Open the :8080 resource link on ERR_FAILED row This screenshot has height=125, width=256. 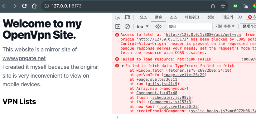(249, 59)
